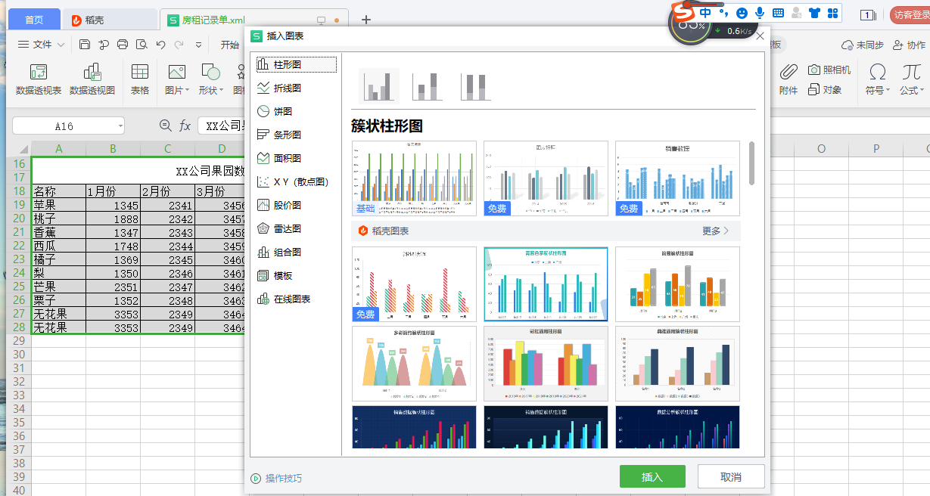The width and height of the screenshot is (930, 496).
Task: Pick the pink-navy column chart thumbnail
Action: (677, 364)
